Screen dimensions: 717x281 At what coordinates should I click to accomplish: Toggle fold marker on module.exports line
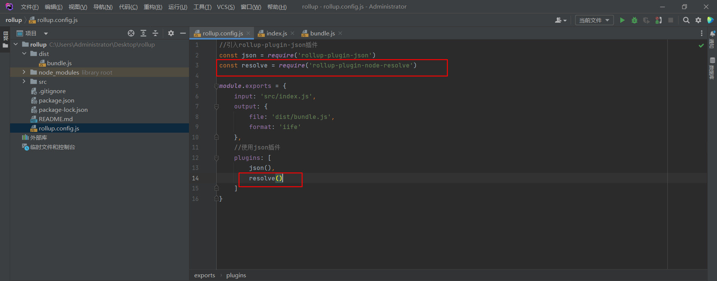216,86
